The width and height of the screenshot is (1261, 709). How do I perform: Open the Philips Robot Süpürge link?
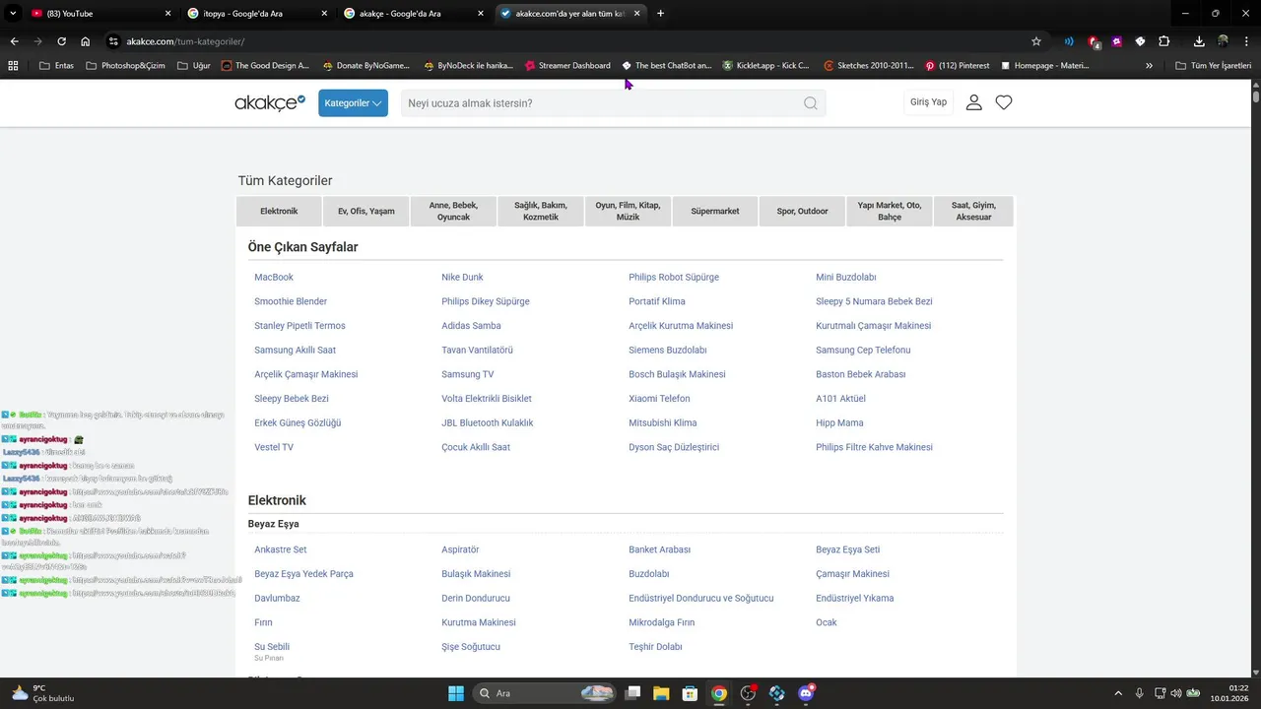click(x=674, y=278)
